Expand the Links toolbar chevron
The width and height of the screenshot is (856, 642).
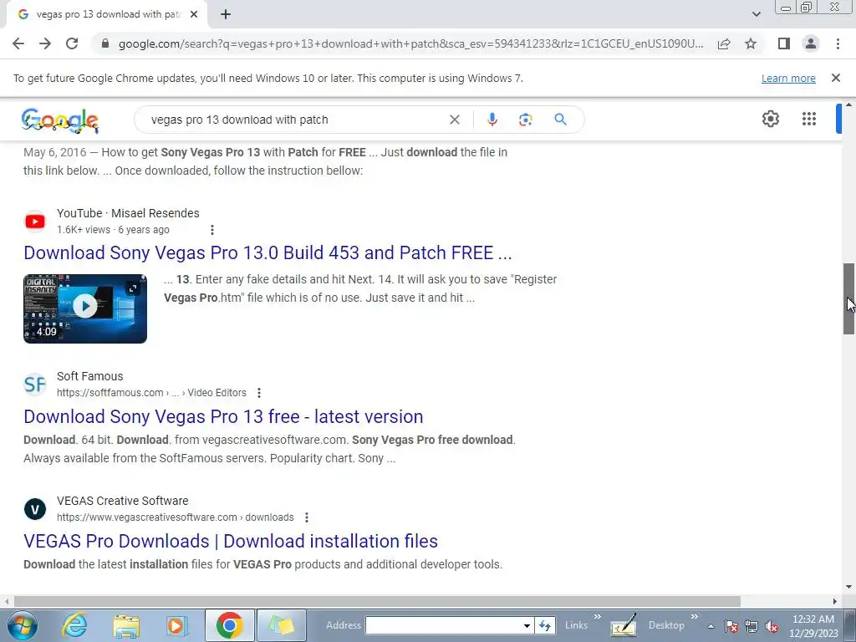click(x=597, y=617)
